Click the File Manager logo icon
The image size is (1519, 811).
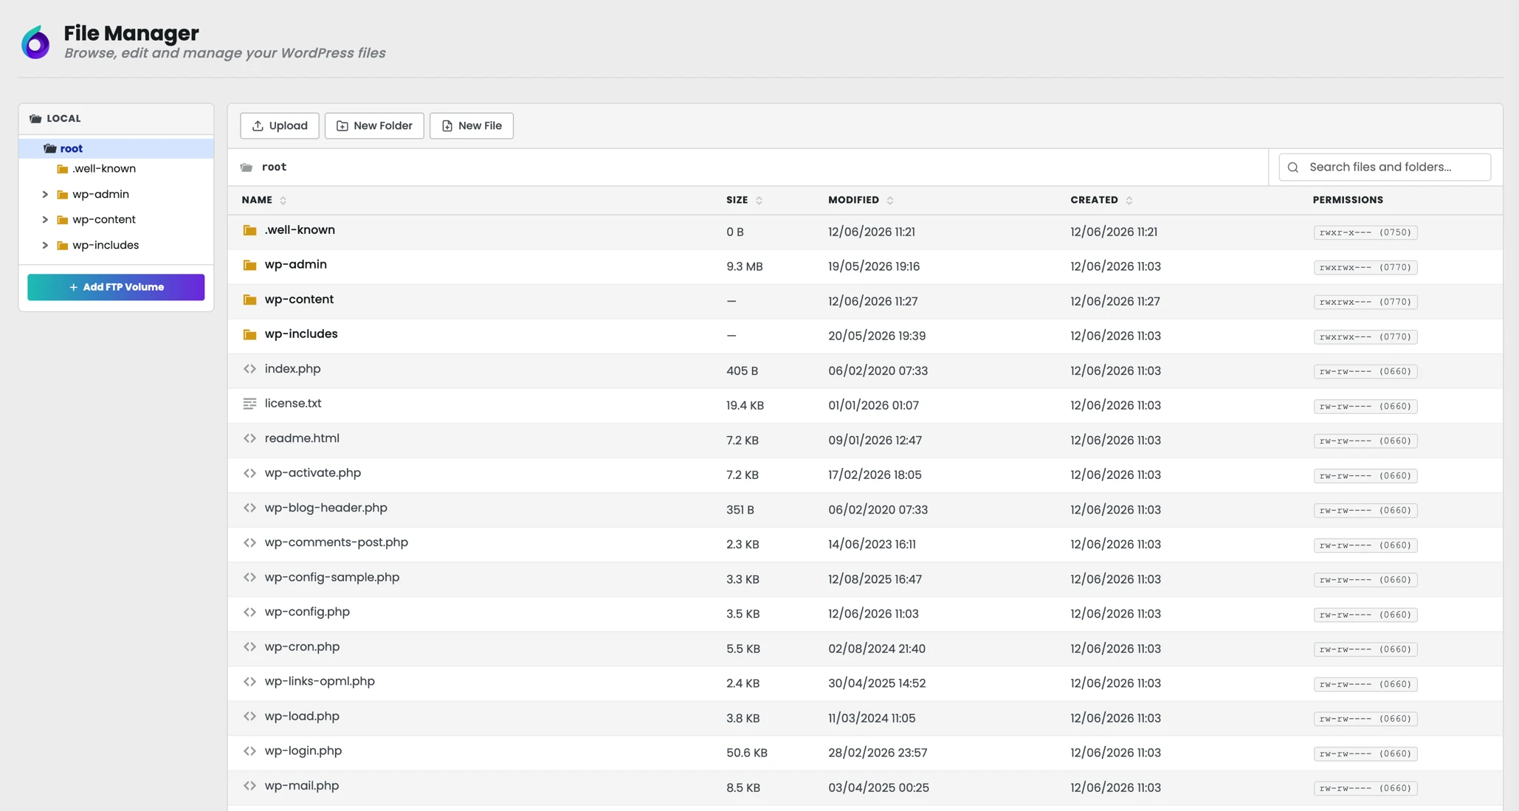pyautogui.click(x=35, y=42)
